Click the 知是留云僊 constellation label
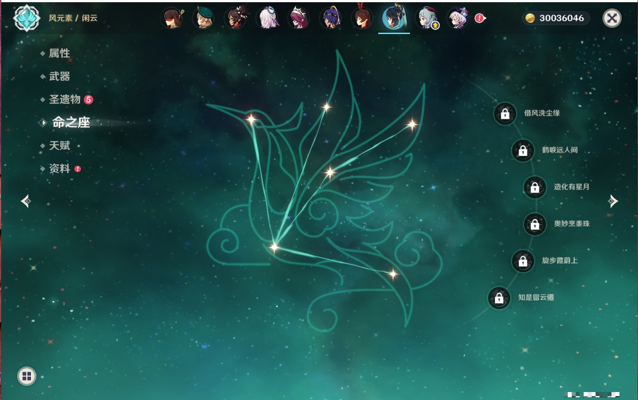This screenshot has width=638, height=400. tap(536, 297)
